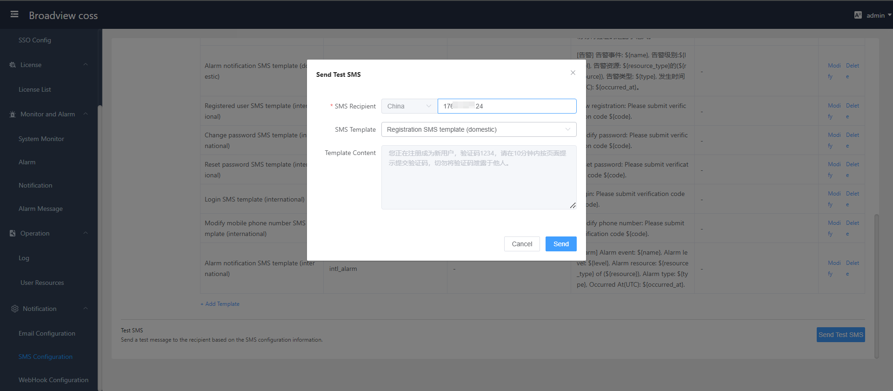Click Send in the dialog
Screen dimensions: 893x391
(561, 244)
